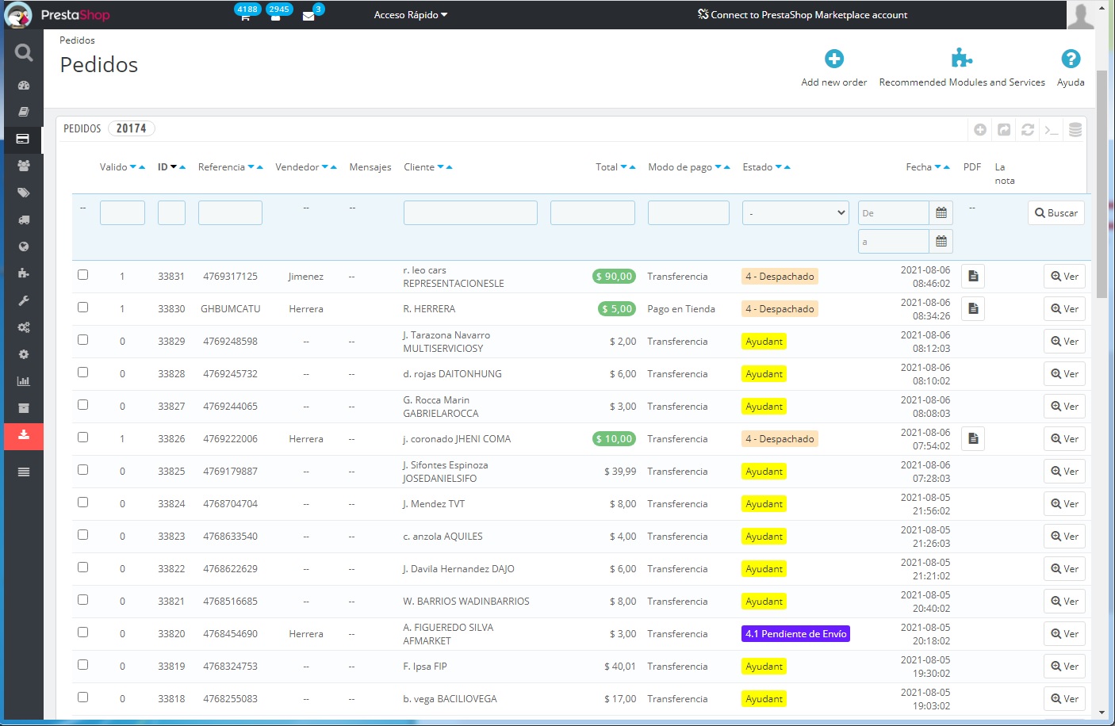Click the stats bar chart sidebar icon
The image size is (1115, 726).
[24, 381]
